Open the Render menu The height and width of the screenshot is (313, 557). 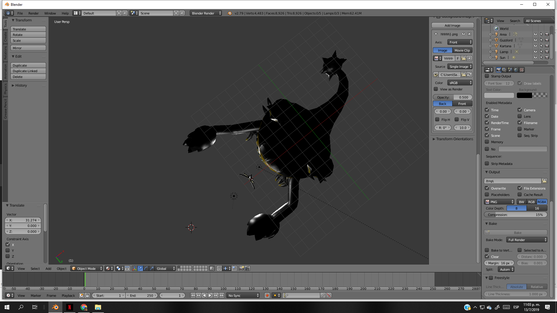pos(33,13)
